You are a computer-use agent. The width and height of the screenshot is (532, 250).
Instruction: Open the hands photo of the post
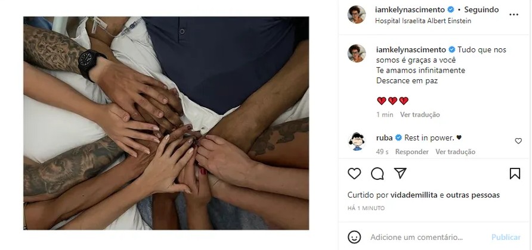166,123
